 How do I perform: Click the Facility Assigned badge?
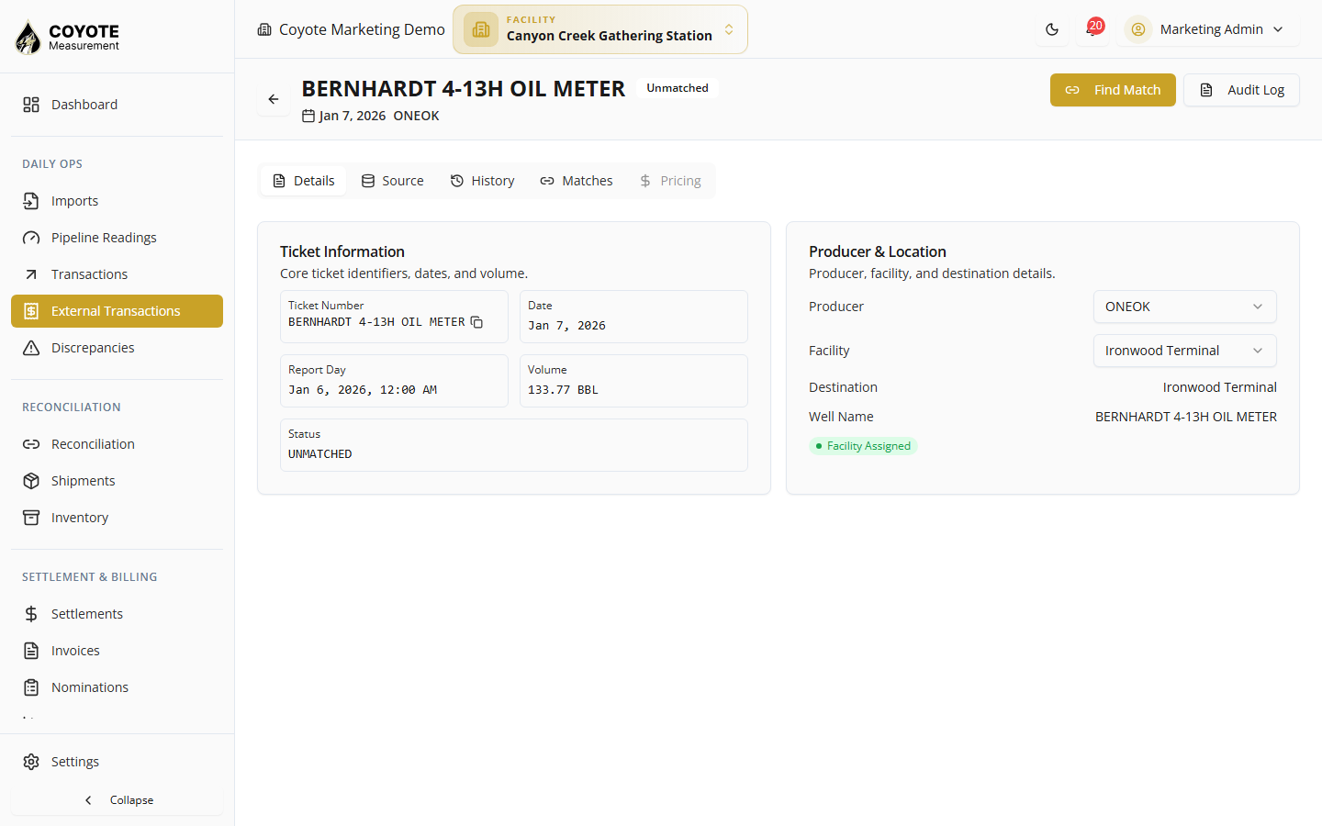(863, 446)
